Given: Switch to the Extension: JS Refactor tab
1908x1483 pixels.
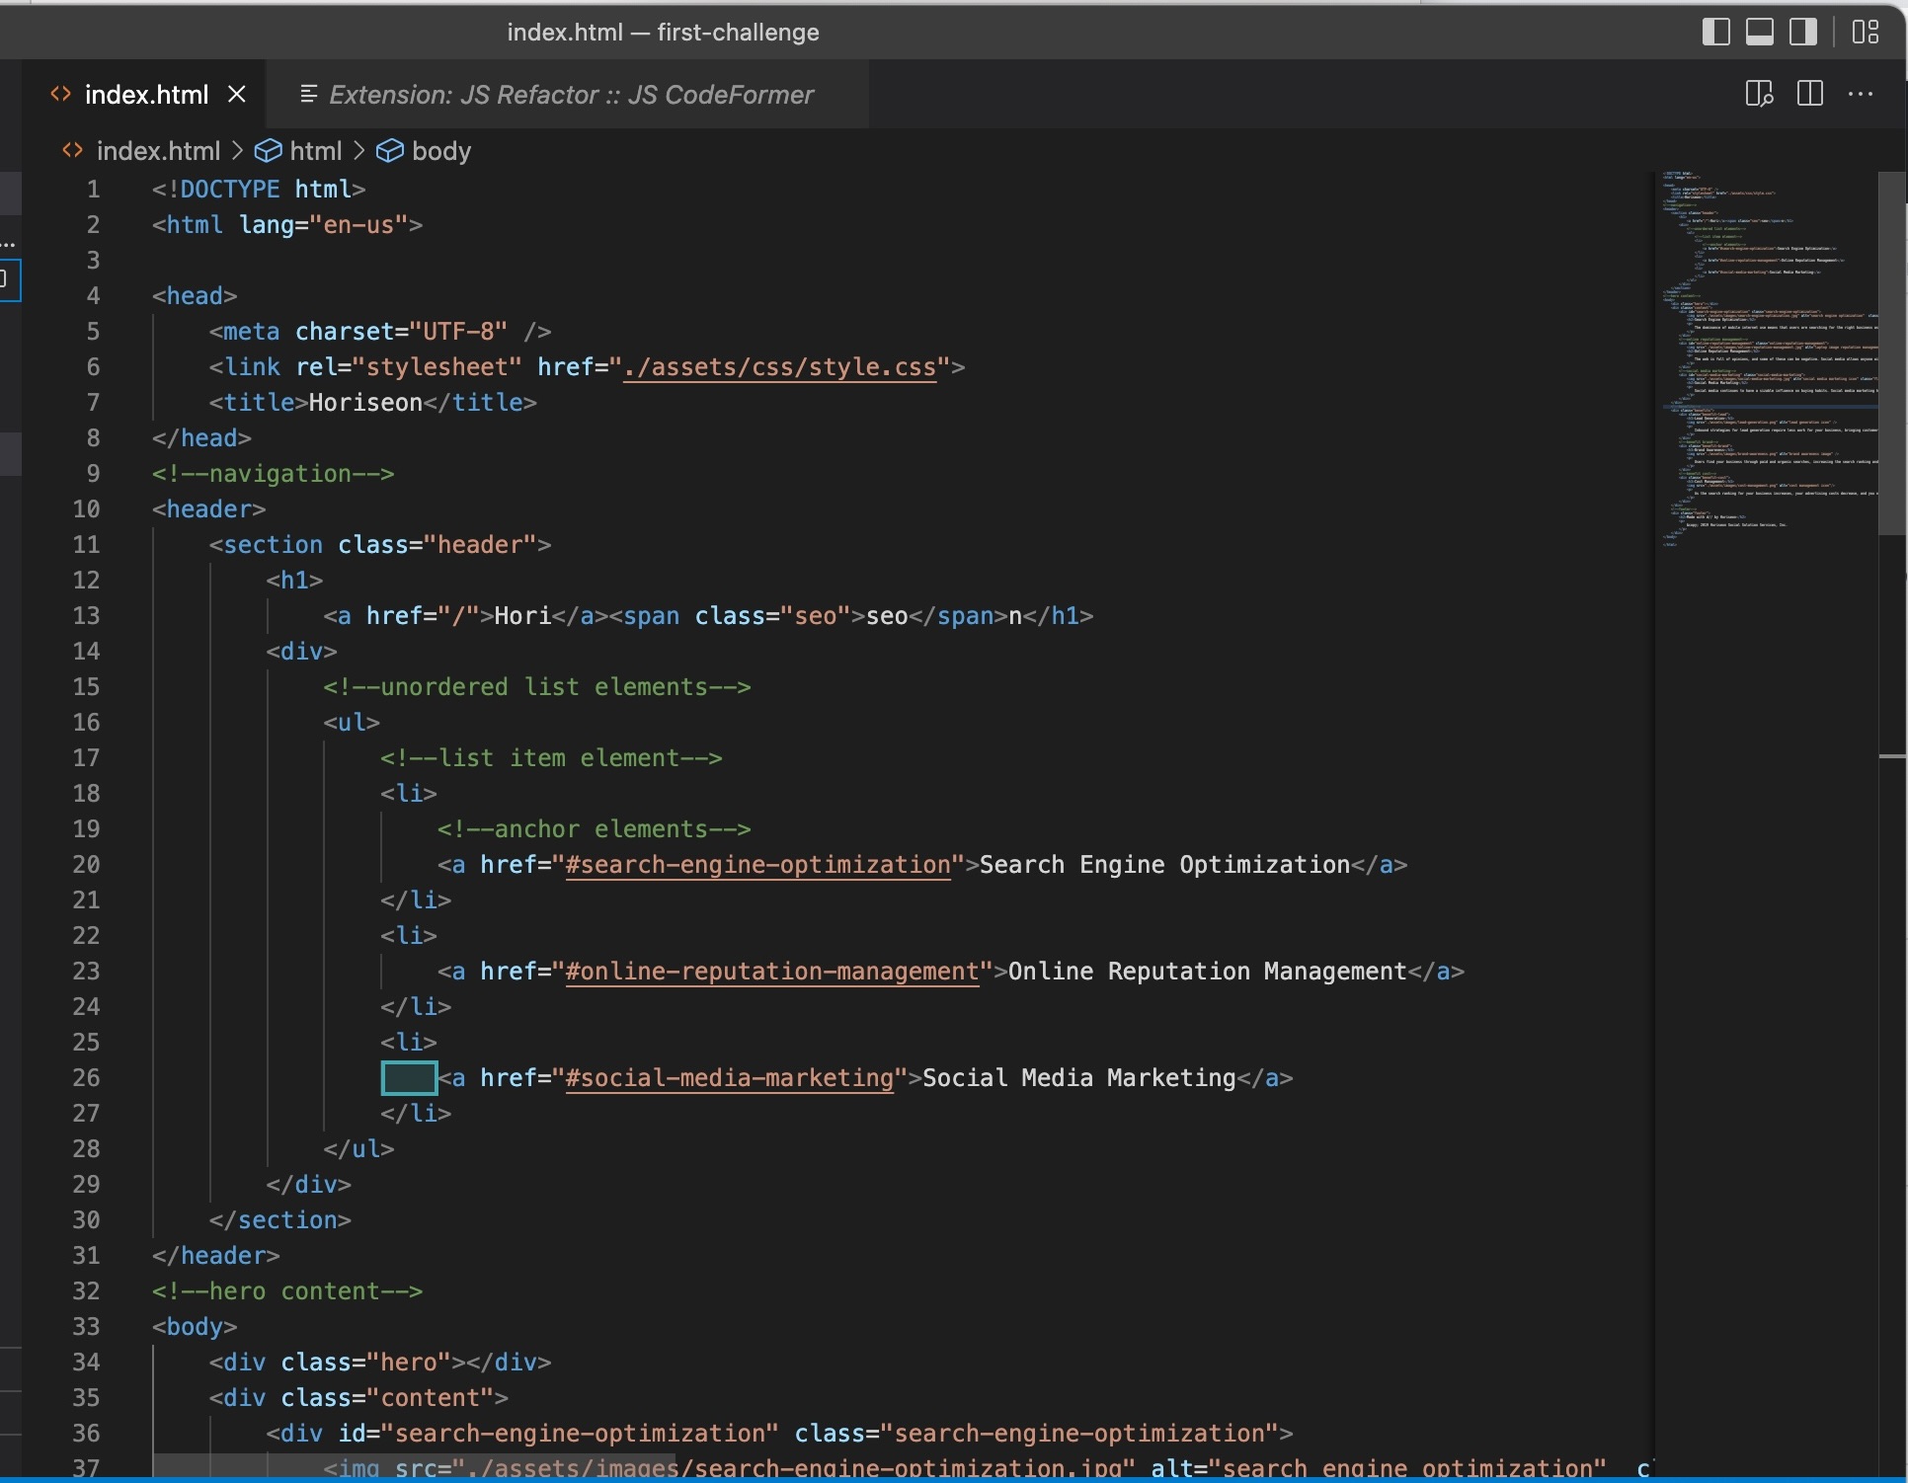Looking at the screenshot, I should point(571,94).
